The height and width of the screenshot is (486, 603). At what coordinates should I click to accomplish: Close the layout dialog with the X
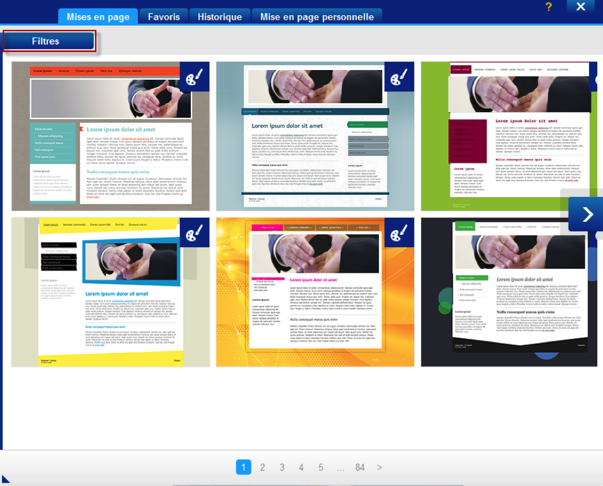(x=581, y=6)
